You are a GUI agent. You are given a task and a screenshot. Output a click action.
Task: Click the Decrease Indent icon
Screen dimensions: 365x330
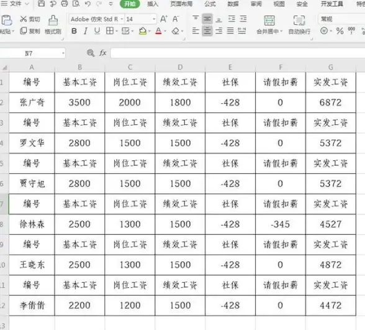[232, 19]
